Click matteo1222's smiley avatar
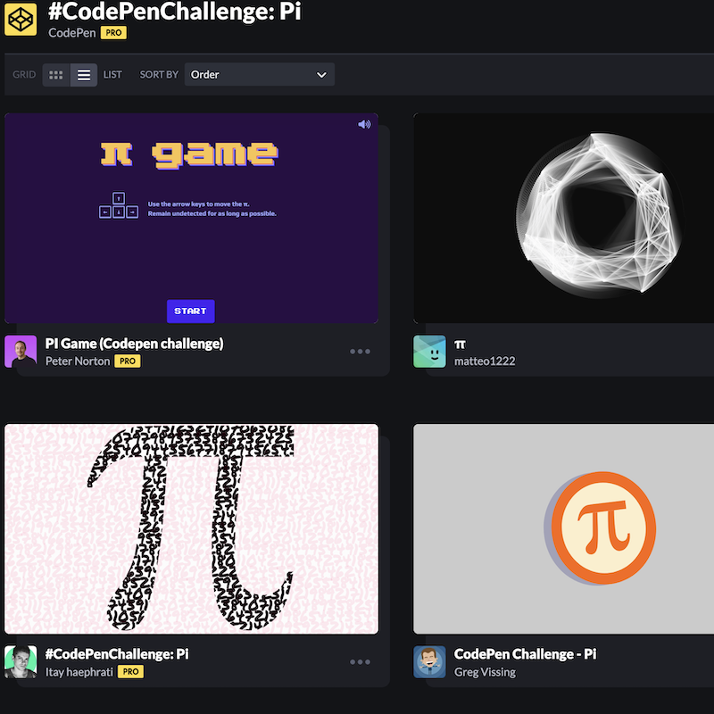The height and width of the screenshot is (714, 714). pos(429,352)
